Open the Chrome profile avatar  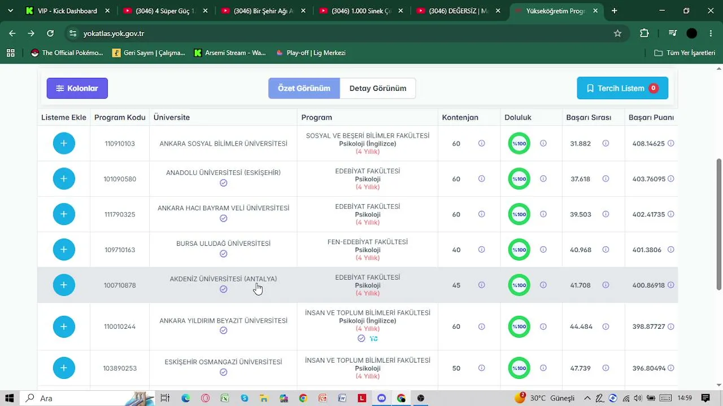tap(692, 33)
